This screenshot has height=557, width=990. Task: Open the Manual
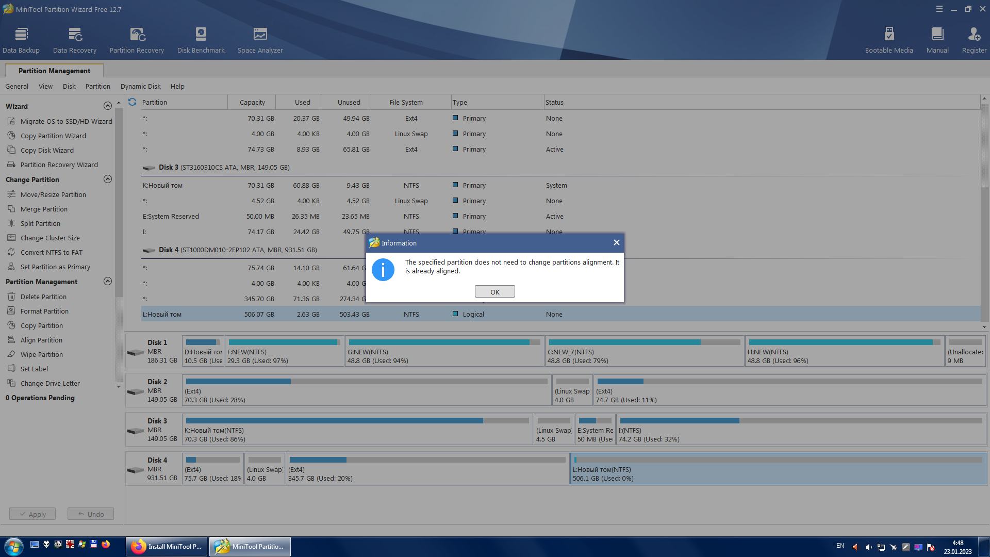coord(937,40)
